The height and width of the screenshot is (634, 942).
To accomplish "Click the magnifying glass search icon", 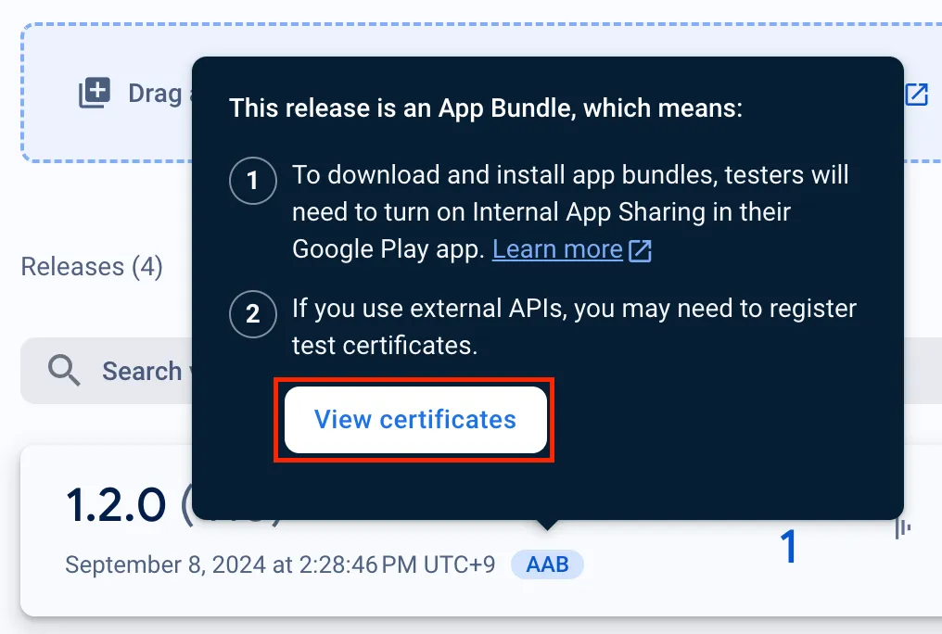I will point(63,370).
